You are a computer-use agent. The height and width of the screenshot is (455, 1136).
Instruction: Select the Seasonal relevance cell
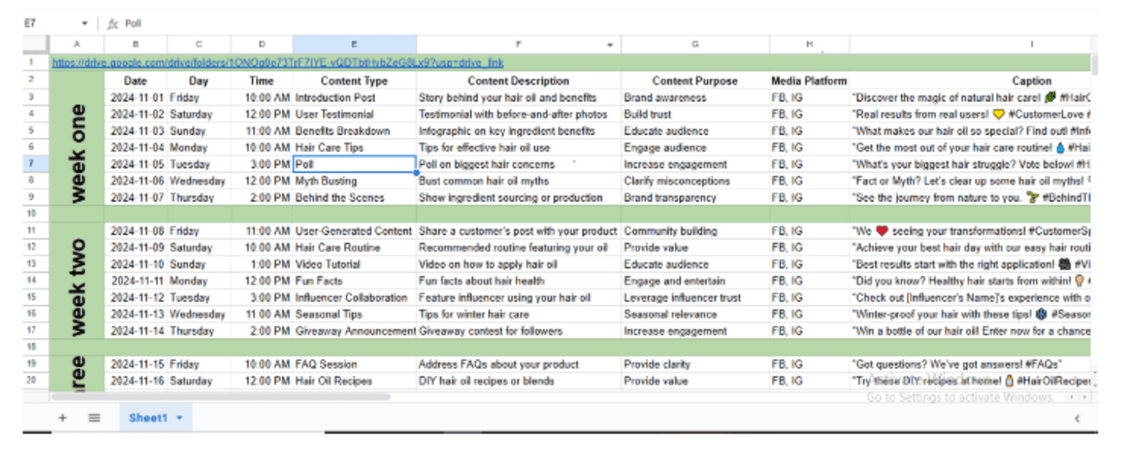(695, 314)
